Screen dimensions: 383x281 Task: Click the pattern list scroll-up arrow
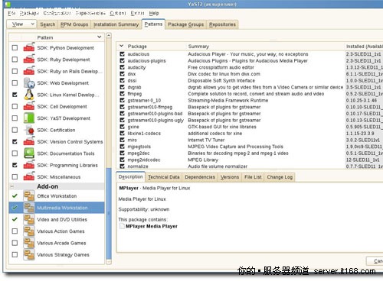109,35
